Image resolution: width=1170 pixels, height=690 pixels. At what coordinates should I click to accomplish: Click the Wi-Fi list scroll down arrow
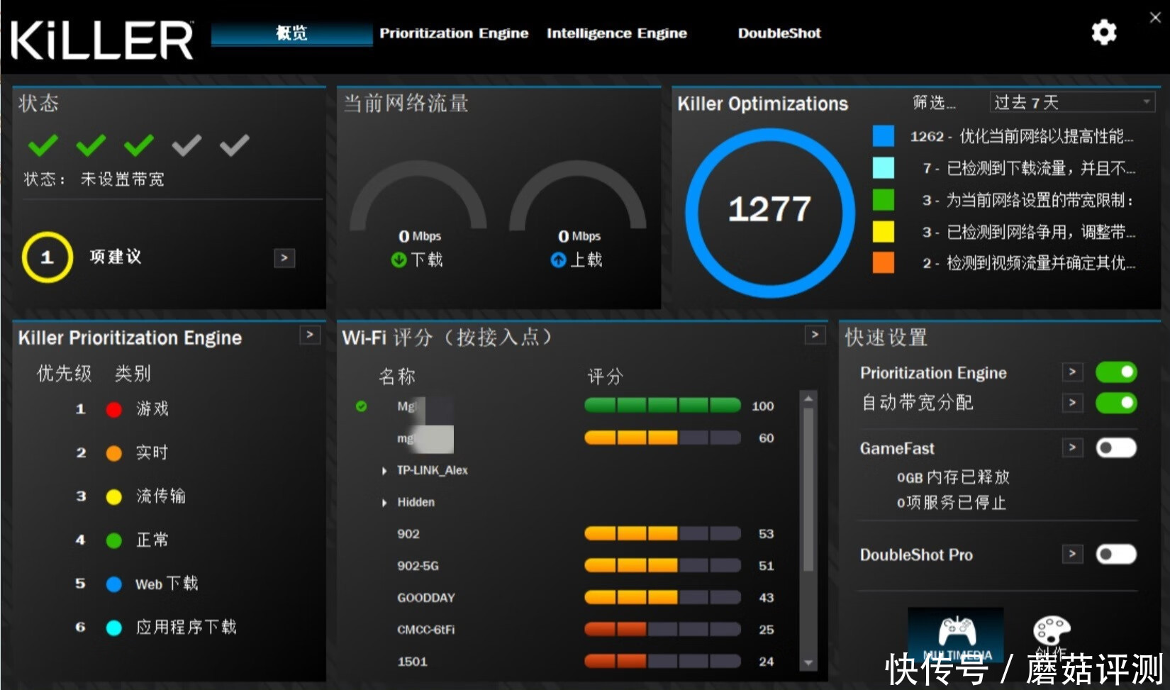point(808,663)
